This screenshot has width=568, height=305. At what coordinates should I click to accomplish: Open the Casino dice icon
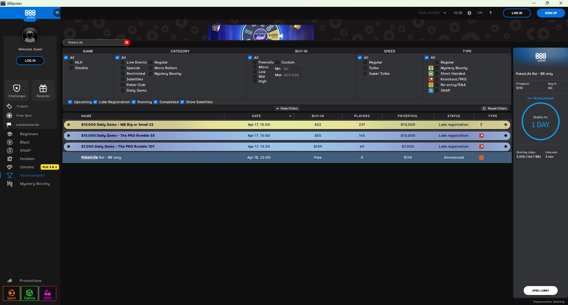point(30,293)
